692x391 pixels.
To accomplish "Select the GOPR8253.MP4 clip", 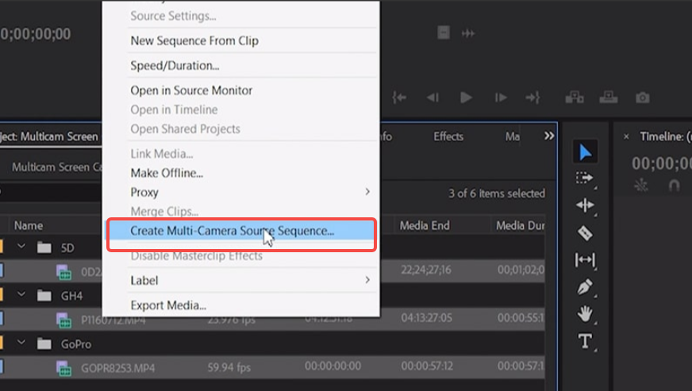I will 108,368.
